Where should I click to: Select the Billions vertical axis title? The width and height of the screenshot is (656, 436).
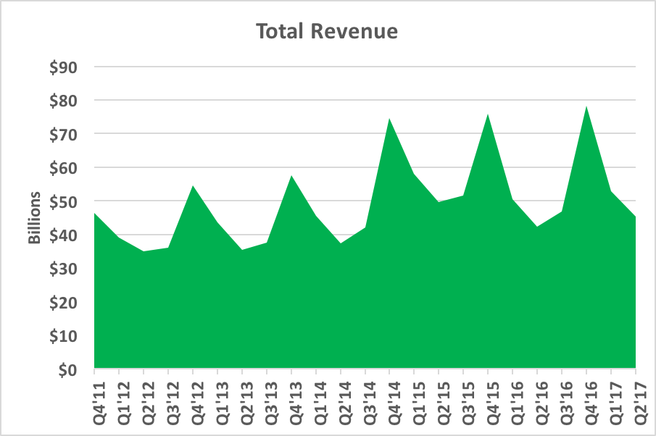(34, 219)
